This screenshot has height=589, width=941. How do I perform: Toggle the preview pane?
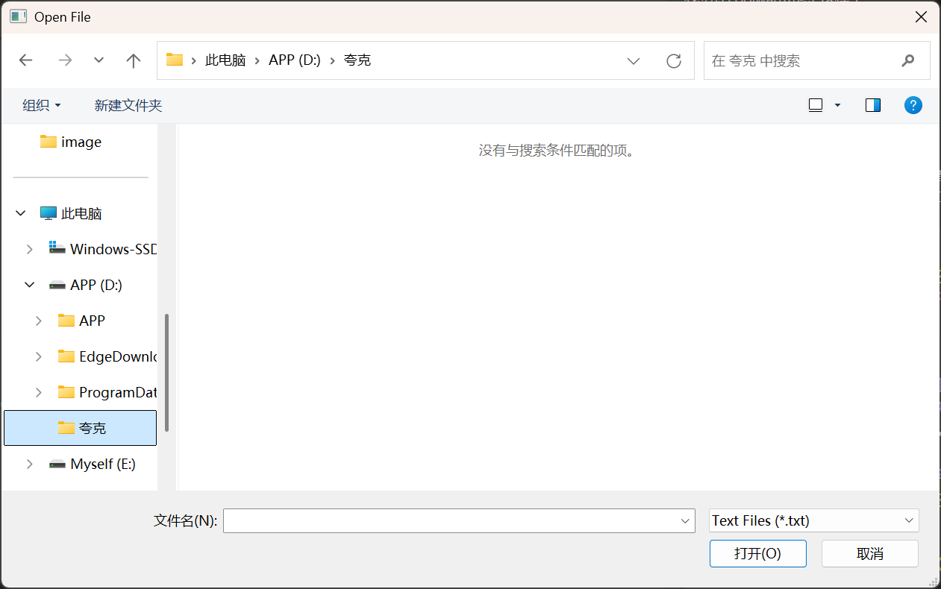pyautogui.click(x=873, y=105)
